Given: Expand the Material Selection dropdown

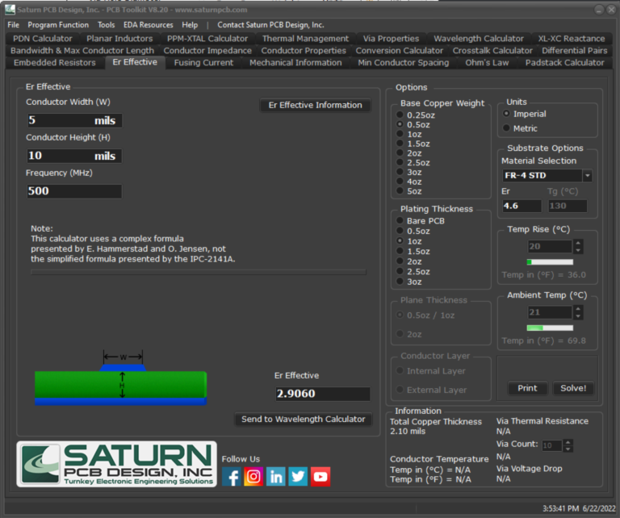Looking at the screenshot, I should [587, 176].
